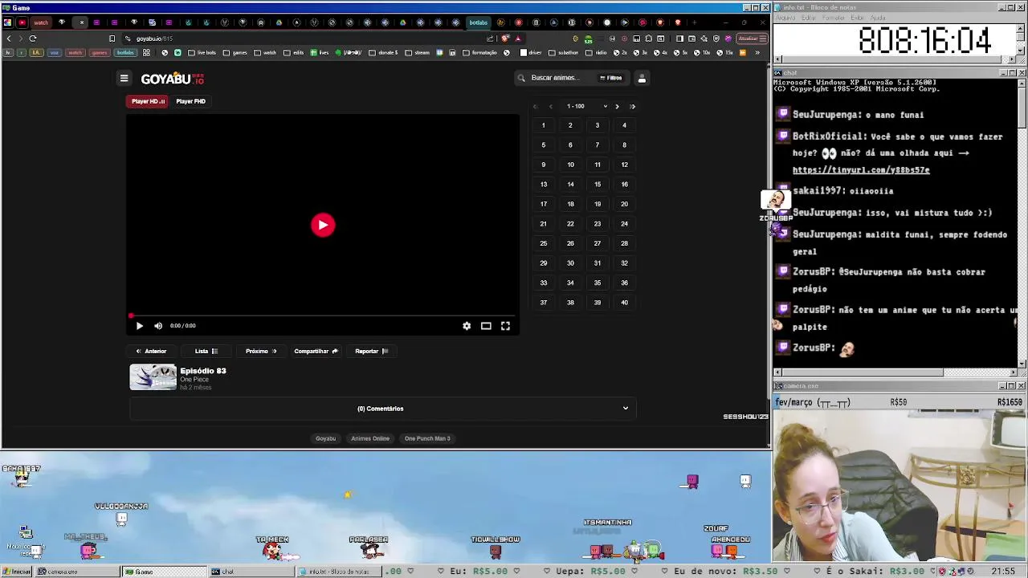
Task: Click the chat window horizontal scrollbar
Action: tap(895, 372)
